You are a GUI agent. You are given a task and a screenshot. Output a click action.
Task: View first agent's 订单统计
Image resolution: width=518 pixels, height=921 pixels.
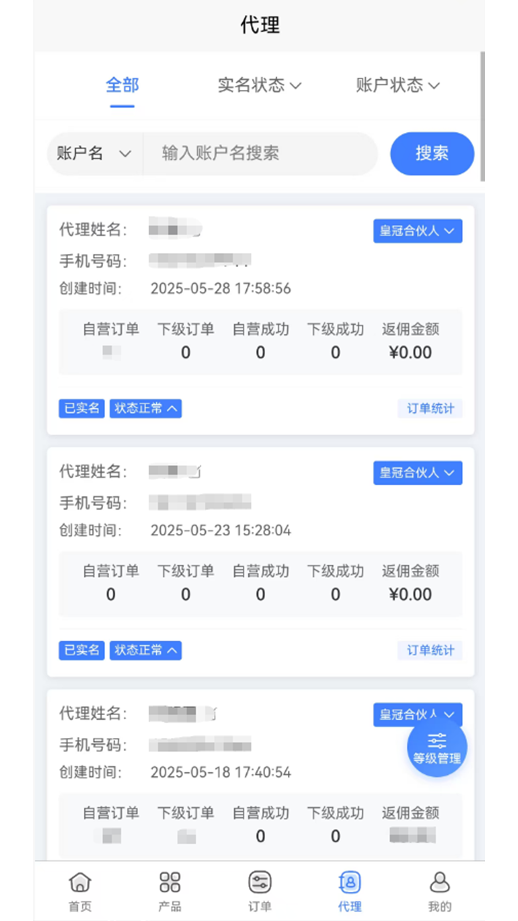(x=430, y=409)
